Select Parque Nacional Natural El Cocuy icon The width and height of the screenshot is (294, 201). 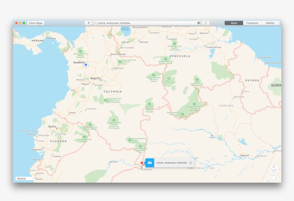pyautogui.click(x=120, y=62)
